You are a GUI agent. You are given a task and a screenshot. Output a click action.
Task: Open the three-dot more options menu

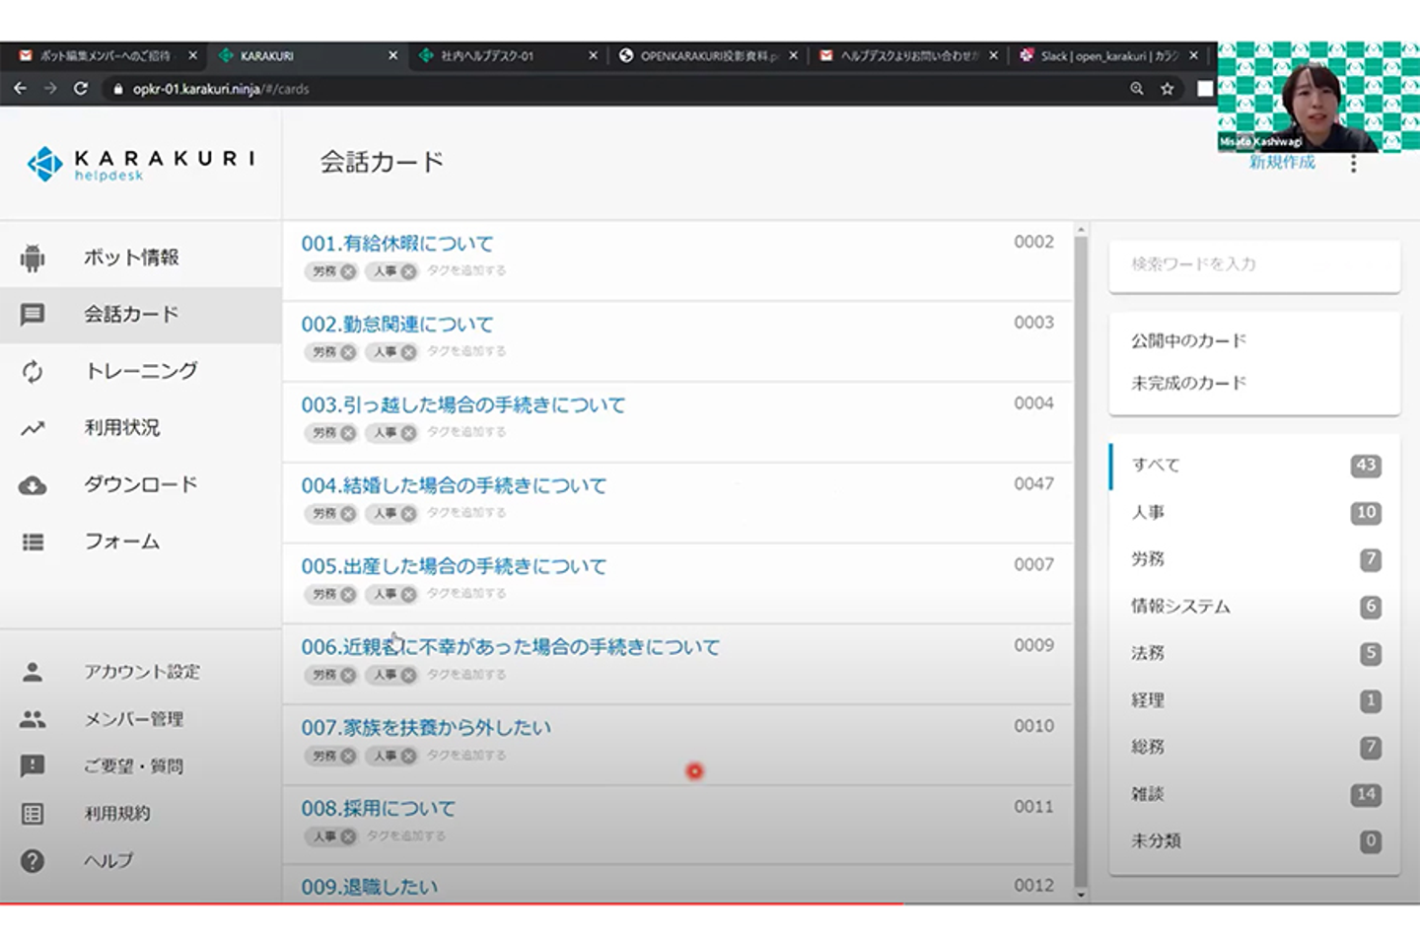click(1353, 164)
